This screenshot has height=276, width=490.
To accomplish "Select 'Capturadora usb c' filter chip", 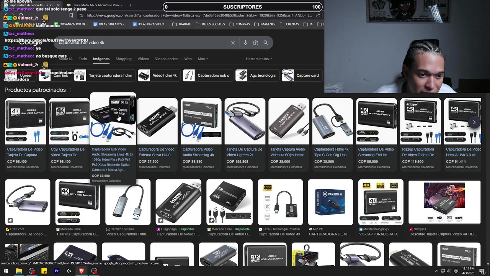I will [x=207, y=76].
